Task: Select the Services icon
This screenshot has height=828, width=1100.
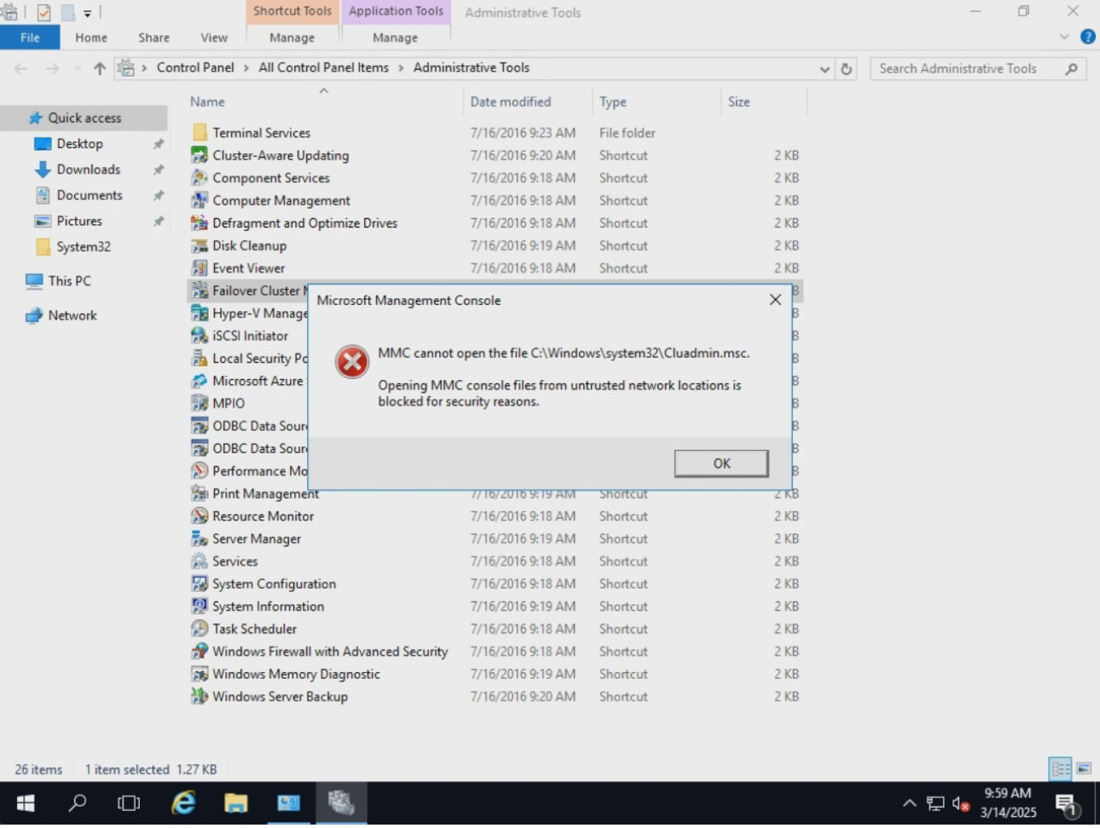Action: tap(200, 561)
